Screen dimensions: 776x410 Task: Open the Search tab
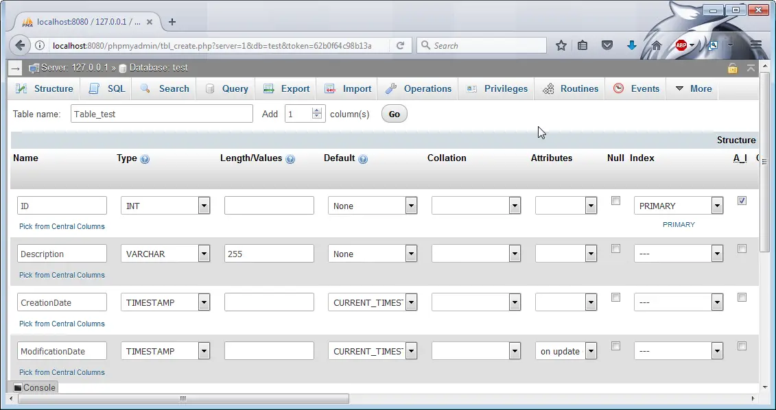pos(164,88)
